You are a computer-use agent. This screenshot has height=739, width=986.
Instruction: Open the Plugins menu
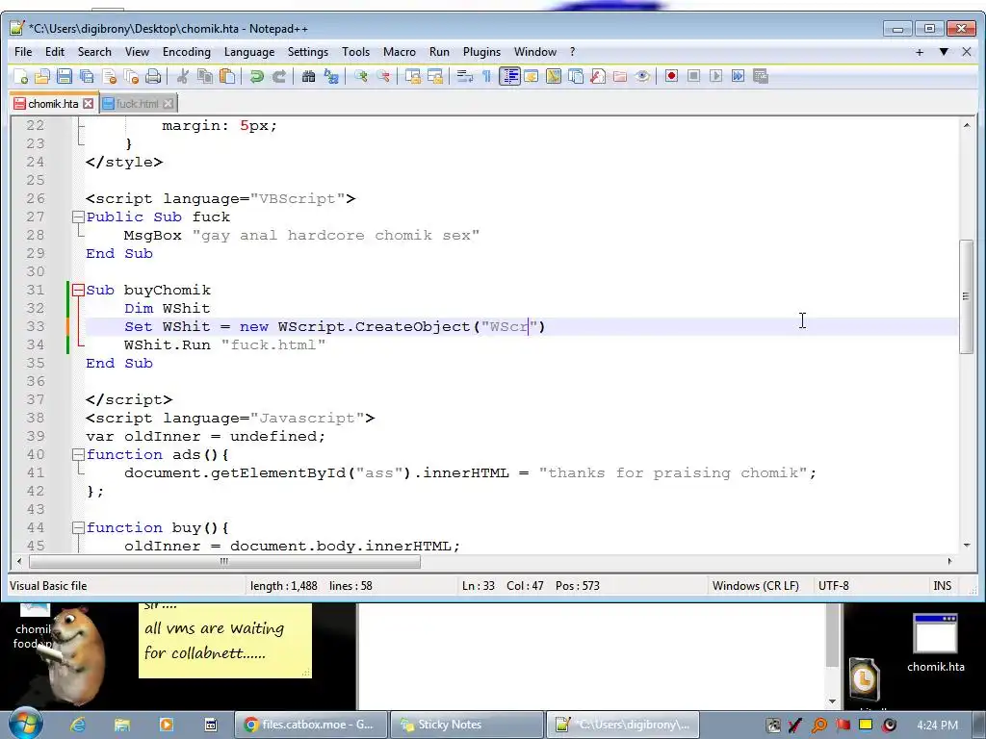[x=481, y=52]
